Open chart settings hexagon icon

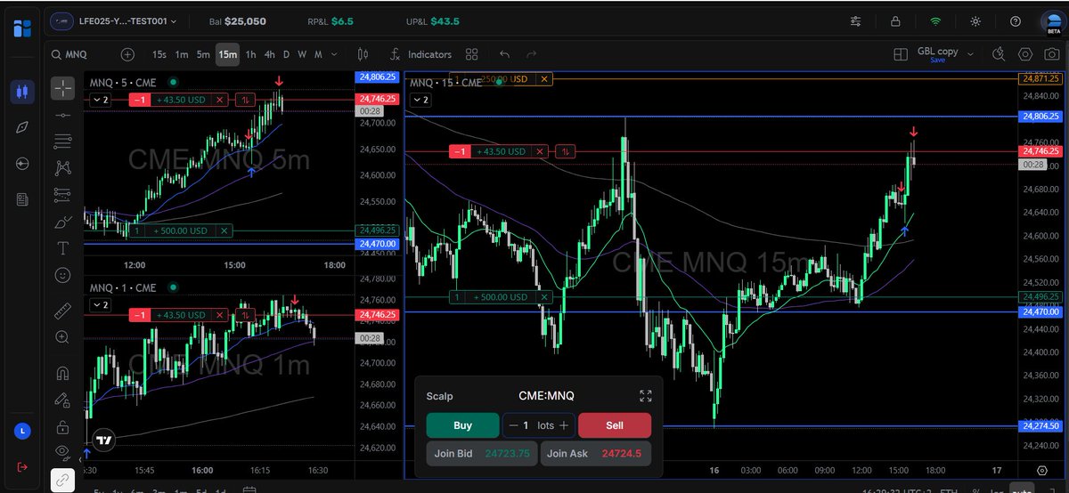click(1025, 54)
